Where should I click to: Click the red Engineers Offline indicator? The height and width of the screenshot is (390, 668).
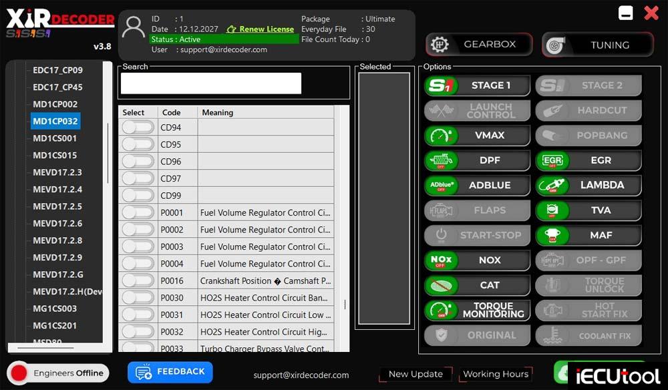[19, 373]
